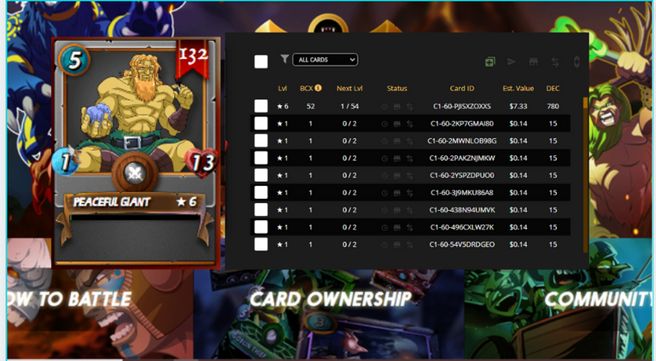Check the box for card C1-60-PJISXZOXXS
656x361 pixels.
point(261,106)
